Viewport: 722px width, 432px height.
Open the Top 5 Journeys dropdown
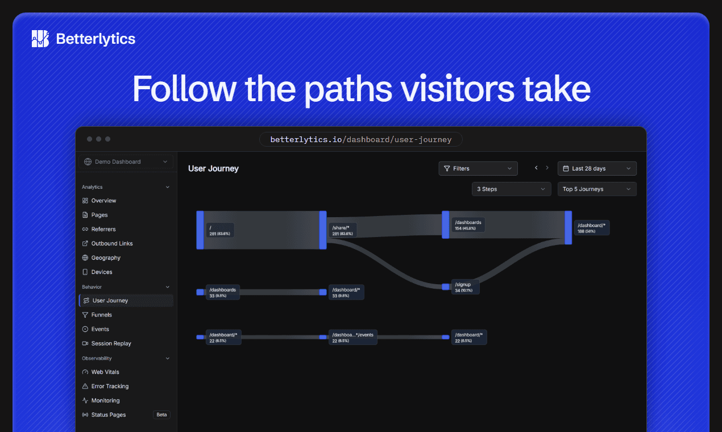[597, 189]
